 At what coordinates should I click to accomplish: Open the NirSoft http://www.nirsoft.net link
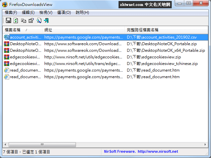158,151
